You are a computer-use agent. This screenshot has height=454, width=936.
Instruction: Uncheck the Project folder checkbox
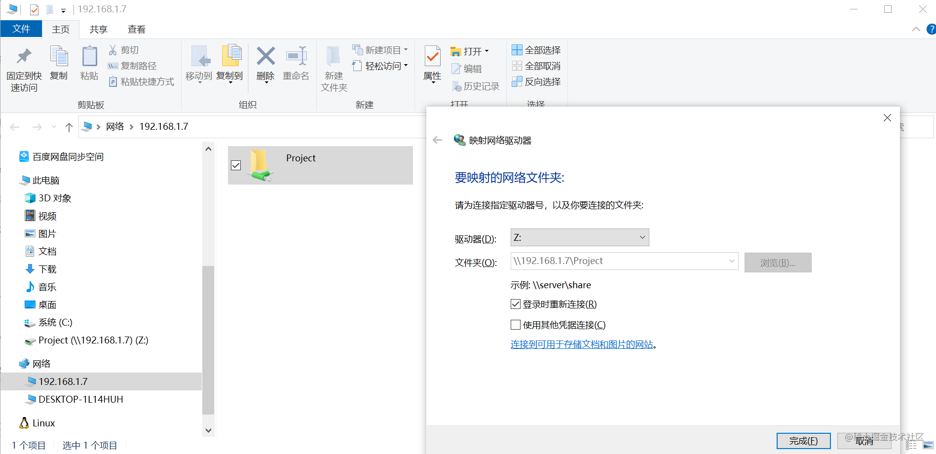236,165
